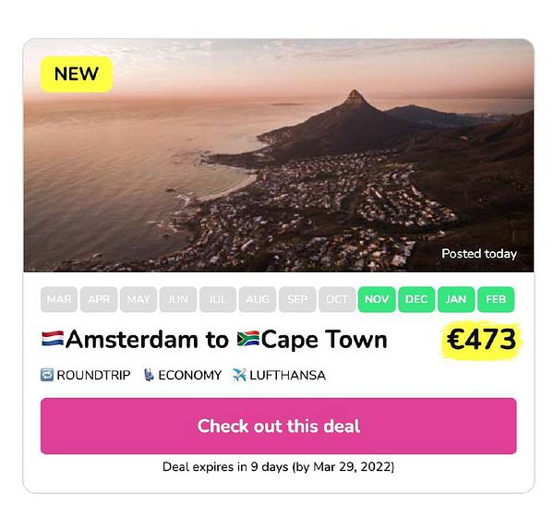Click the greyed-out OCT month chip
The image size is (554, 517).
pos(337,299)
